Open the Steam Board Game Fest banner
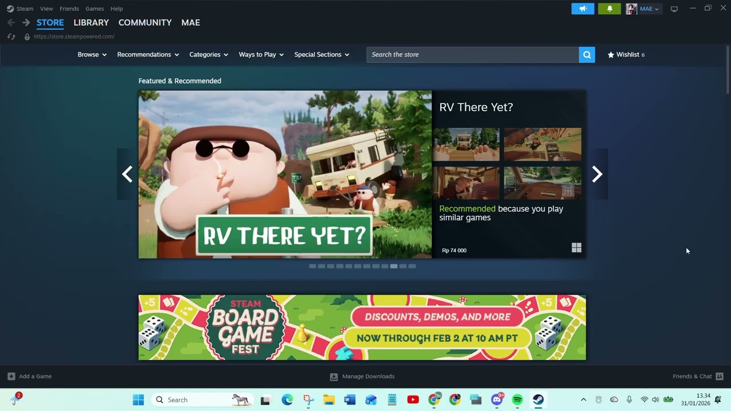This screenshot has height=411, width=731. [x=362, y=327]
